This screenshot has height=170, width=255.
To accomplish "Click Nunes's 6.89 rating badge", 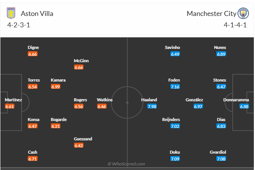I will 221,54.
